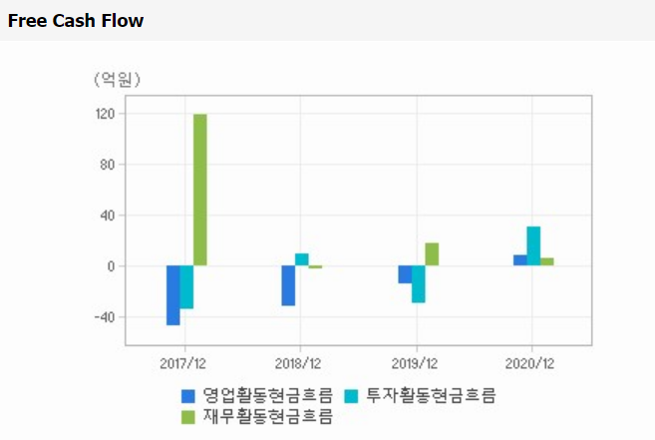Click the teal 2017/12 investing bar
Screen dimensions: 655x440
186,287
